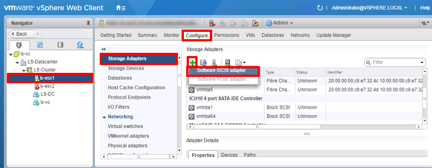Select the Networking navigator icon
The height and width of the screenshot is (168, 432).
[x=80, y=45]
